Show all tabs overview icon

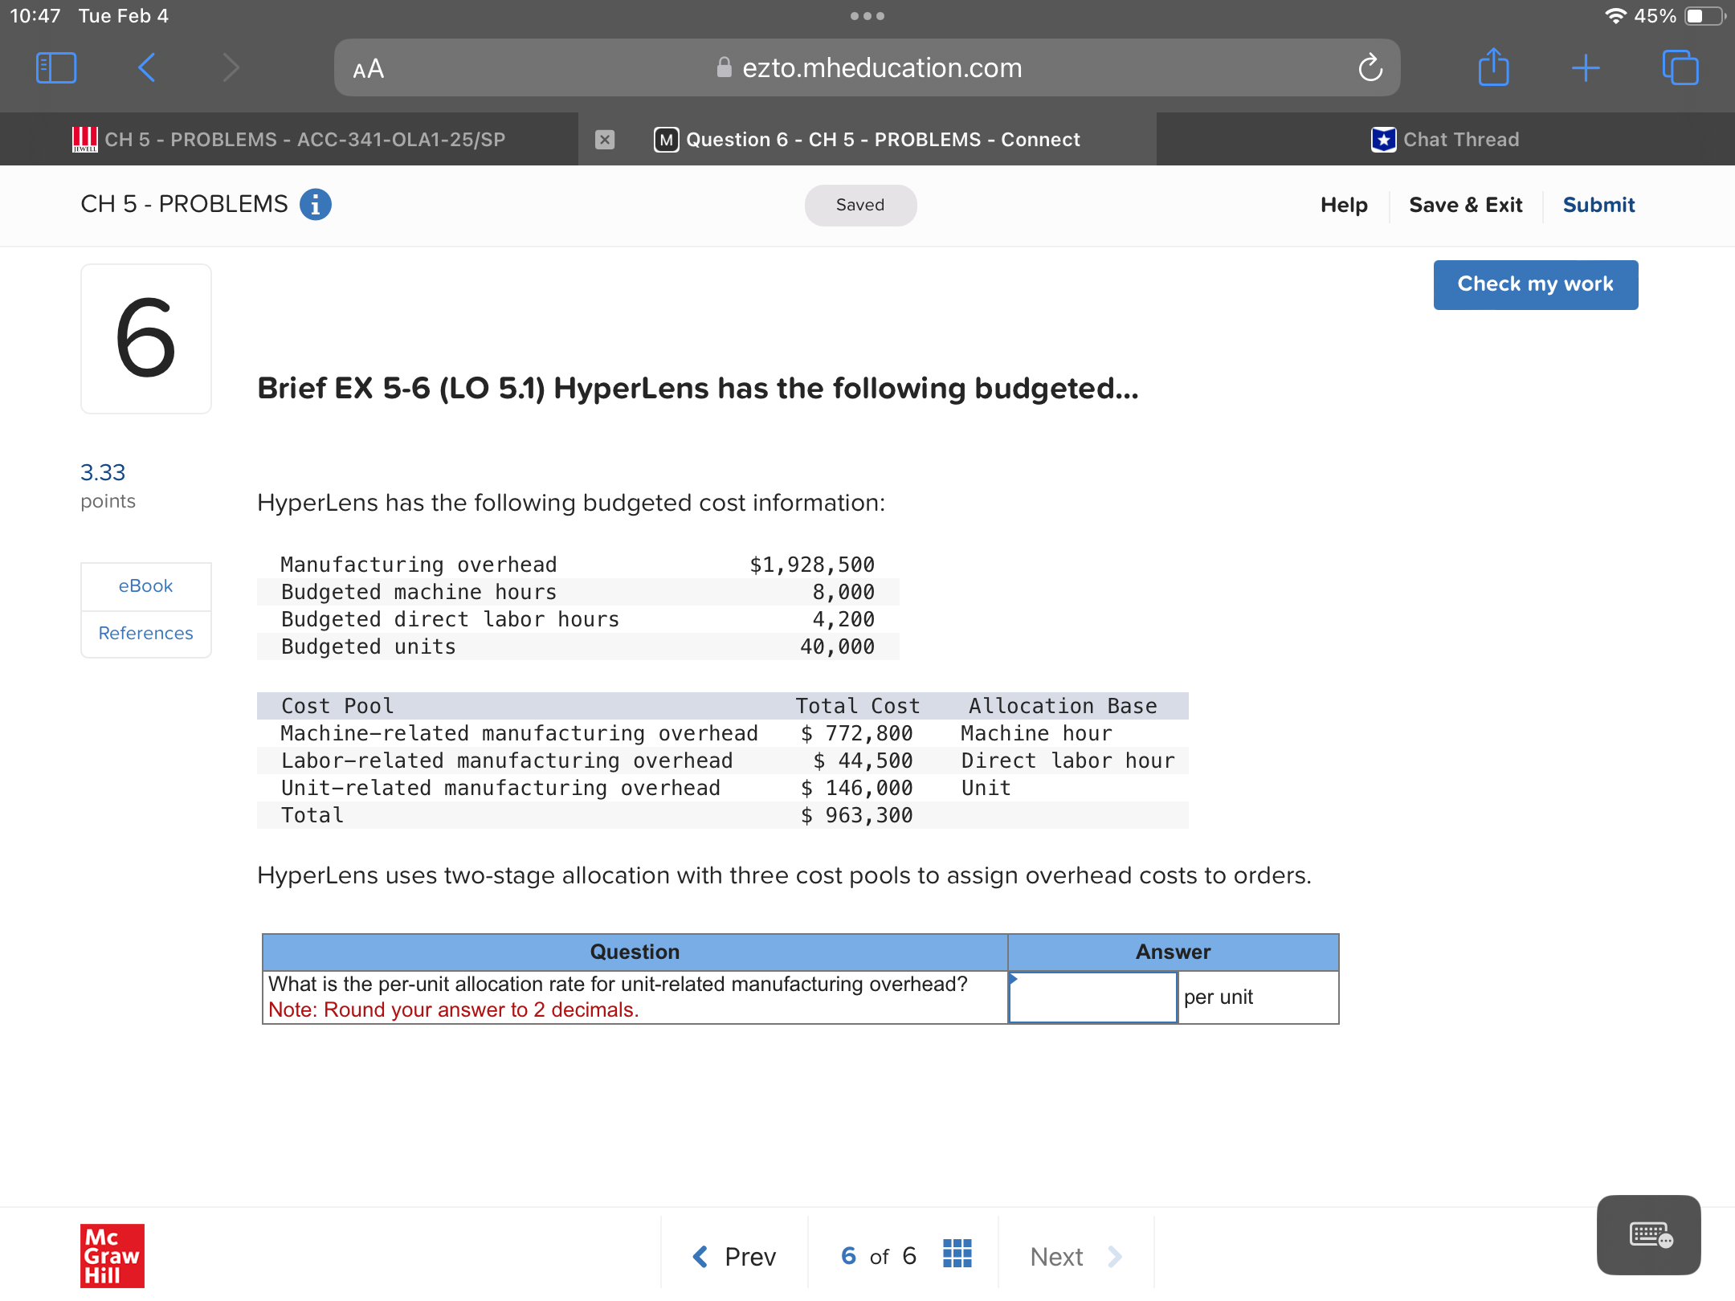point(1680,67)
